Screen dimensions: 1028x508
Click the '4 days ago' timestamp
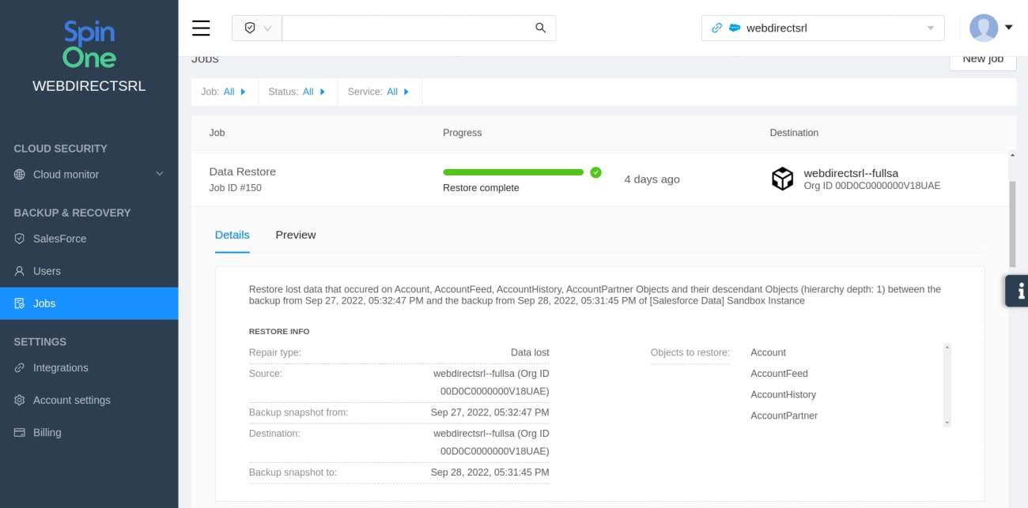tap(652, 179)
